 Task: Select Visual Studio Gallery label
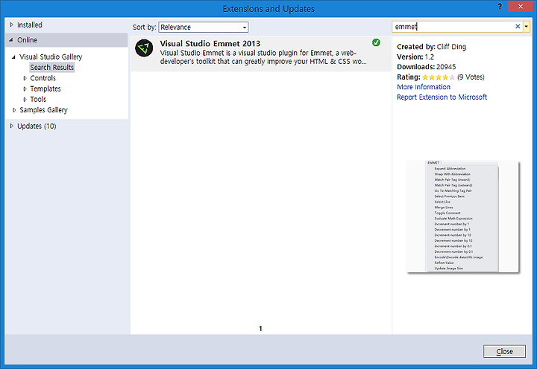(51, 57)
